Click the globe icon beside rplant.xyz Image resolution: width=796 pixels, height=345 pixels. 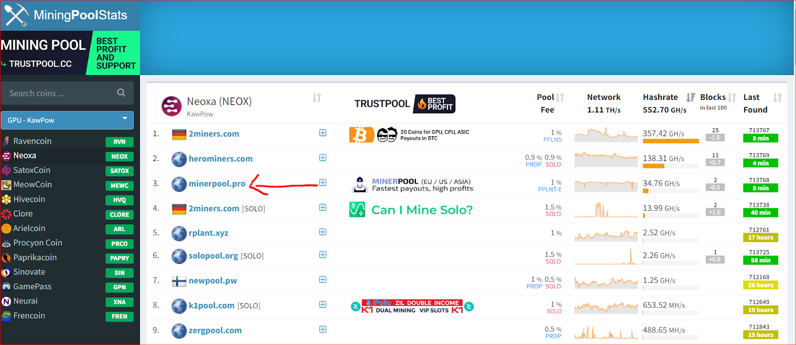pyautogui.click(x=179, y=233)
